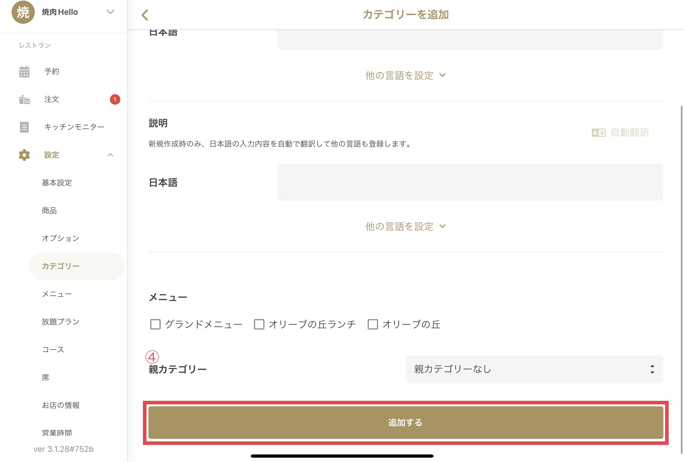Collapse the 設定 section chevron
The height and width of the screenshot is (462, 684).
(110, 155)
